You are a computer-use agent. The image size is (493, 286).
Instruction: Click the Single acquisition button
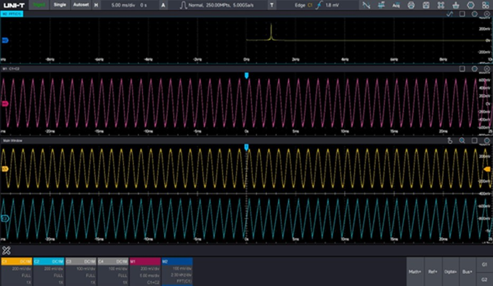click(x=60, y=5)
